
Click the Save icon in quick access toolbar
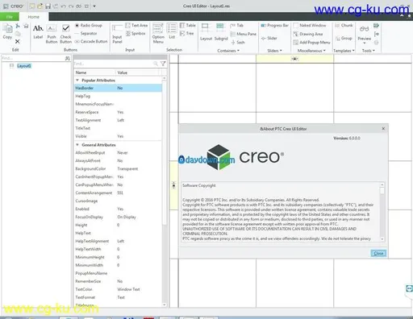[x=48, y=6]
